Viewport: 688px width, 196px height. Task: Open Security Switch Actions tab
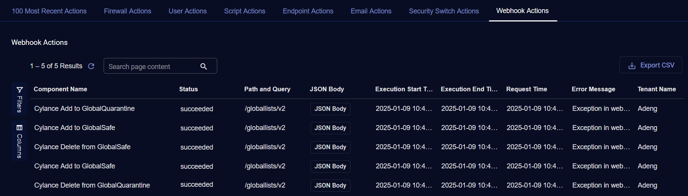(x=444, y=11)
